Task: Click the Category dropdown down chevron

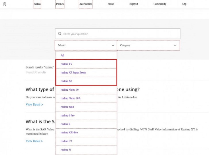Action: click(175, 45)
